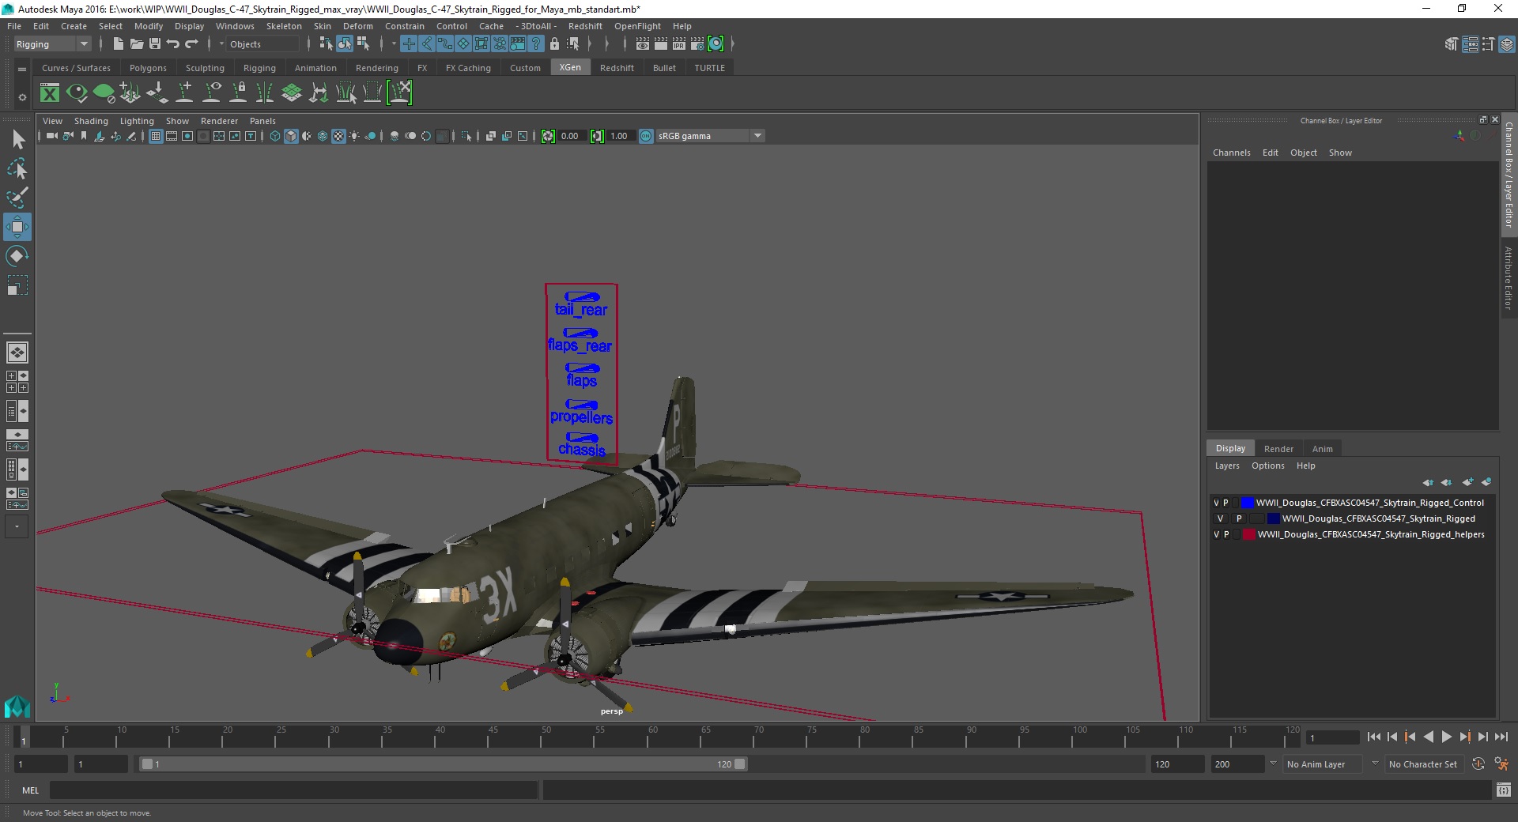Click the question-mark help icon in status line
This screenshot has height=822, width=1518.
pyautogui.click(x=536, y=44)
